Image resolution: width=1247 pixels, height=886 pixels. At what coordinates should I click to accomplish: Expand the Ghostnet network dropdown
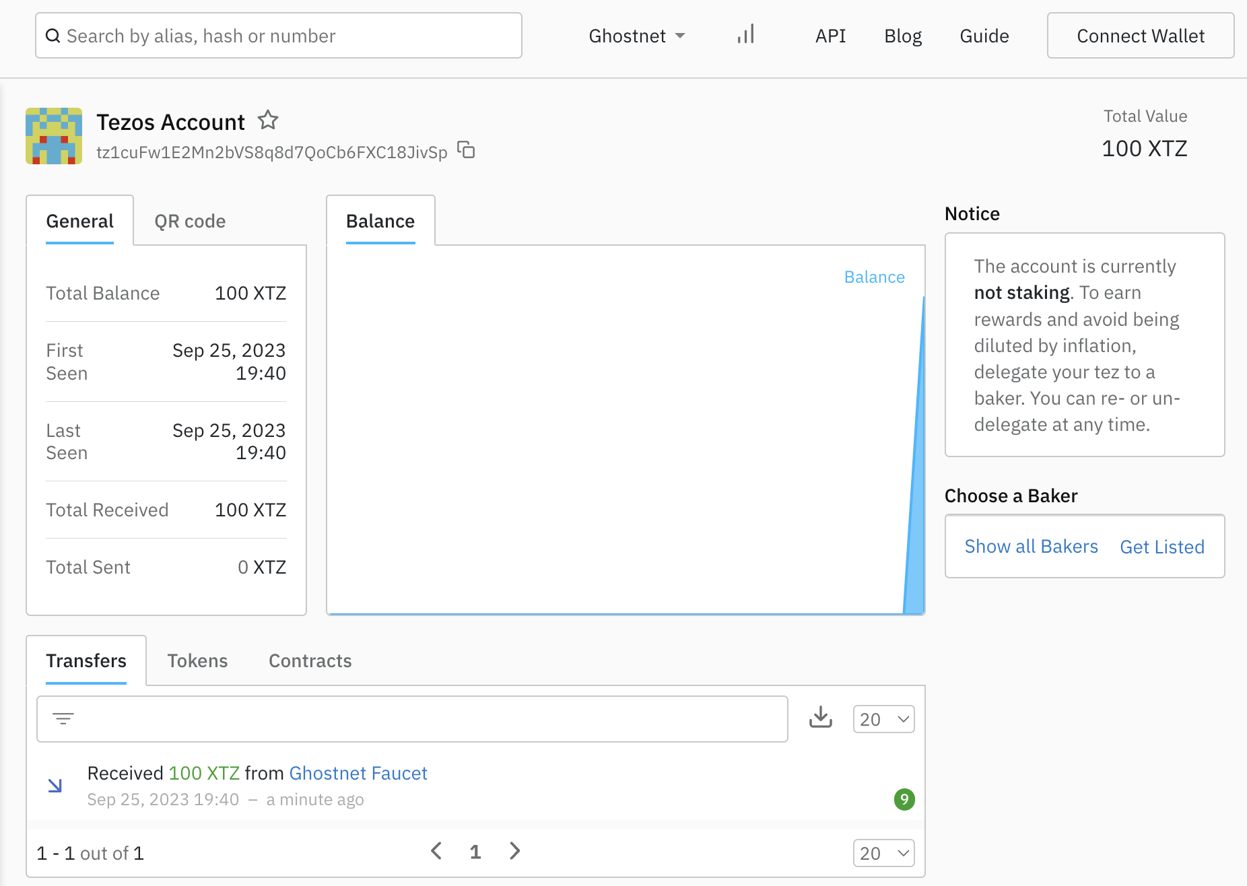click(x=636, y=36)
